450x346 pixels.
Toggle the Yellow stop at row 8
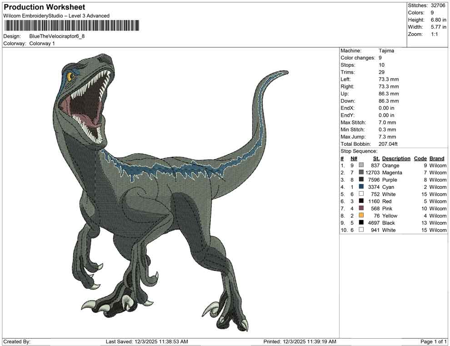tap(361, 216)
